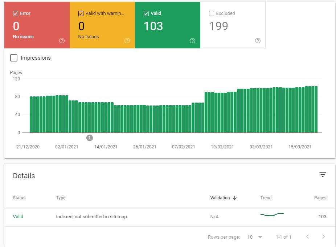Click the Trend column header
Screen dimensions: 336x247
pos(266,198)
